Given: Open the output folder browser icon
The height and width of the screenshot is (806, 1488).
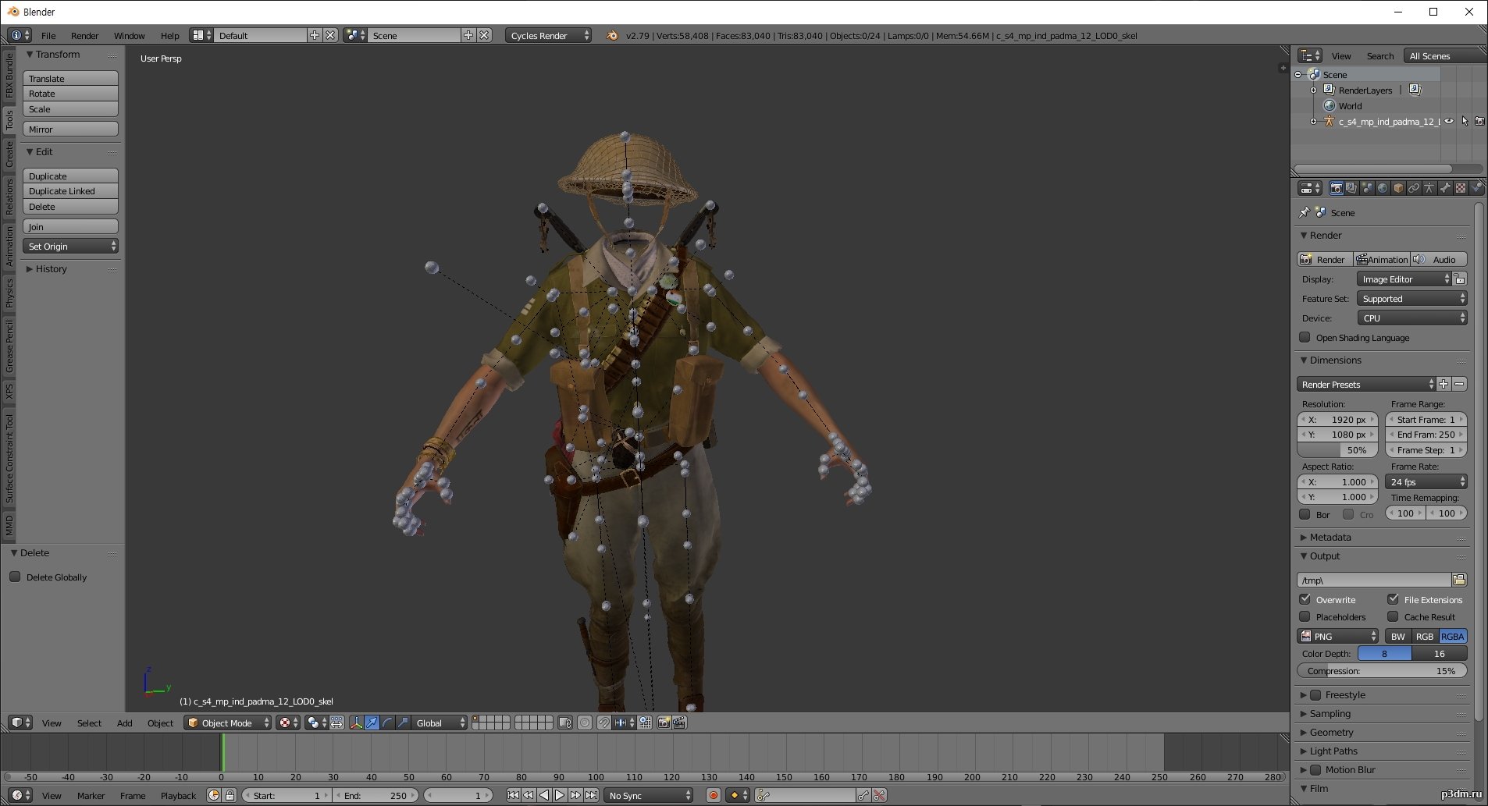Looking at the screenshot, I should pyautogui.click(x=1459, y=580).
